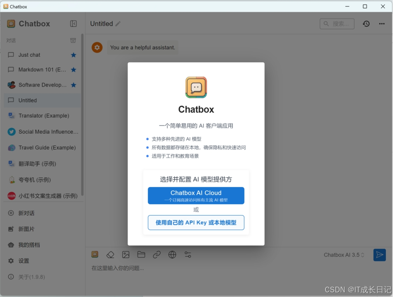Click the send message button

tap(380, 255)
